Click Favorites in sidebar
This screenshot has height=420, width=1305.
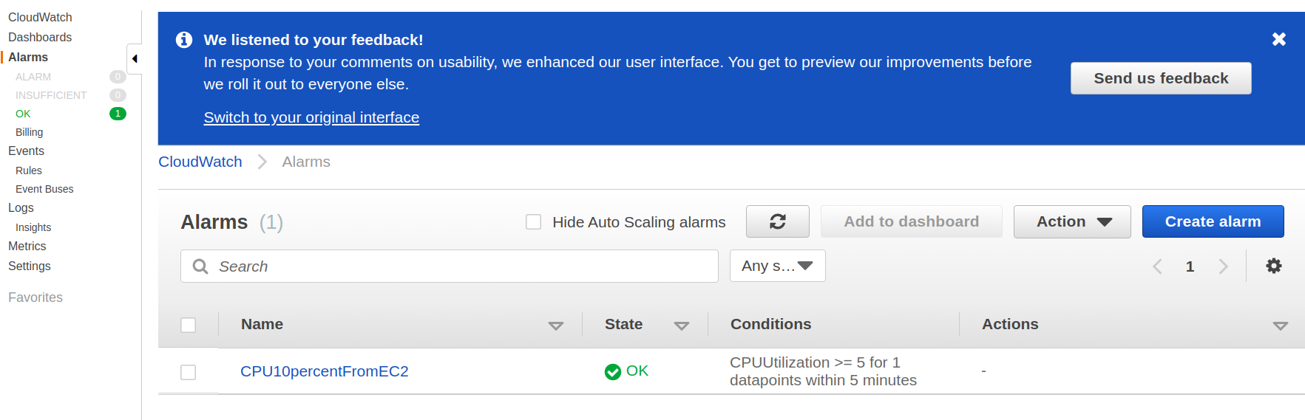(x=35, y=297)
